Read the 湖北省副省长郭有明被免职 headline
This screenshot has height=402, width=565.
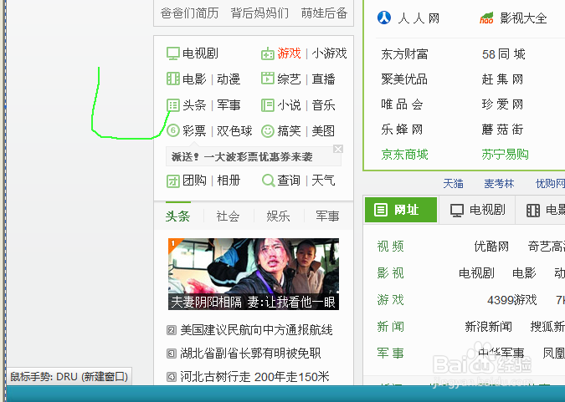(x=251, y=354)
